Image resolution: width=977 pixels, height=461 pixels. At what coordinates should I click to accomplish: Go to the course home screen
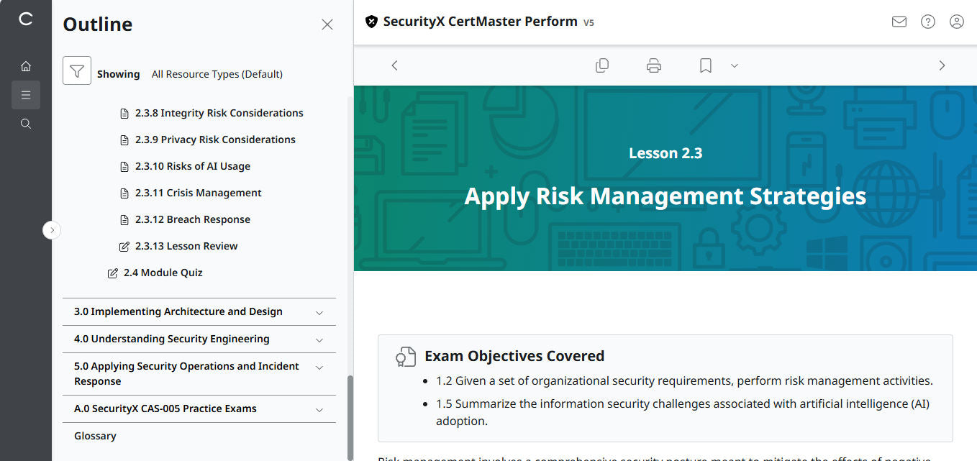26,65
